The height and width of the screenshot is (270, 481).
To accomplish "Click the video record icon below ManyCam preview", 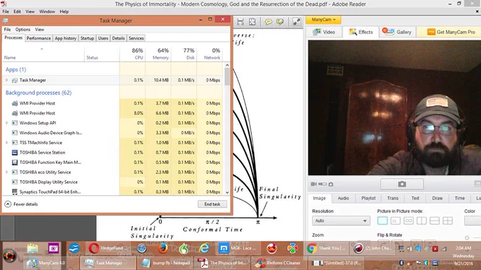I will click(313, 184).
